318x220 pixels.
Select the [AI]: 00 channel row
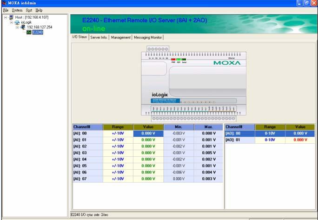pyautogui.click(x=148, y=133)
